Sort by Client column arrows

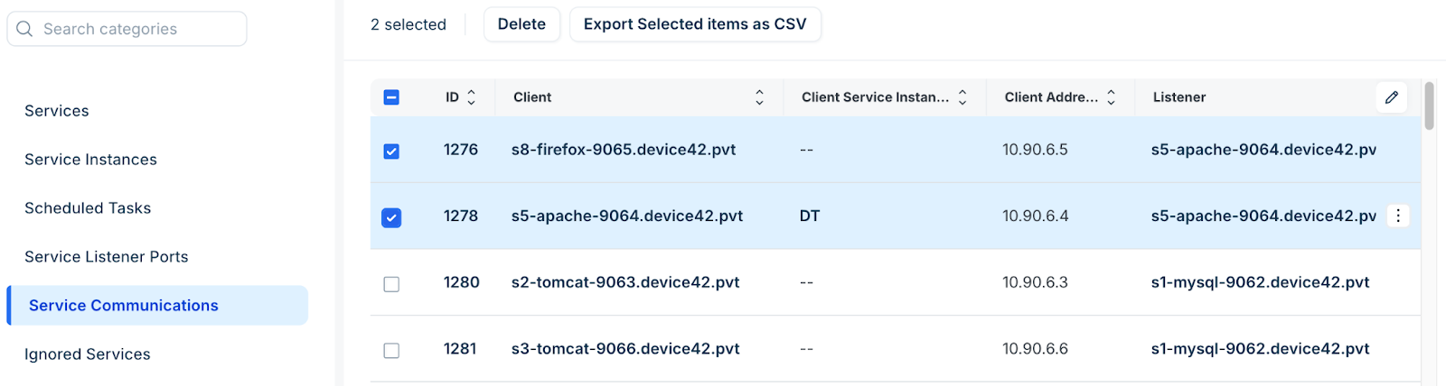coord(759,97)
